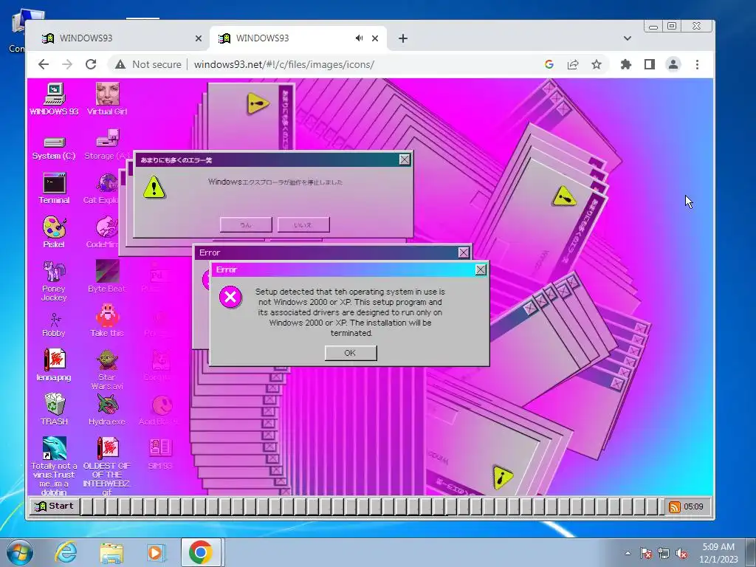Open the Chrome extensions puzzle icon

(x=626, y=64)
